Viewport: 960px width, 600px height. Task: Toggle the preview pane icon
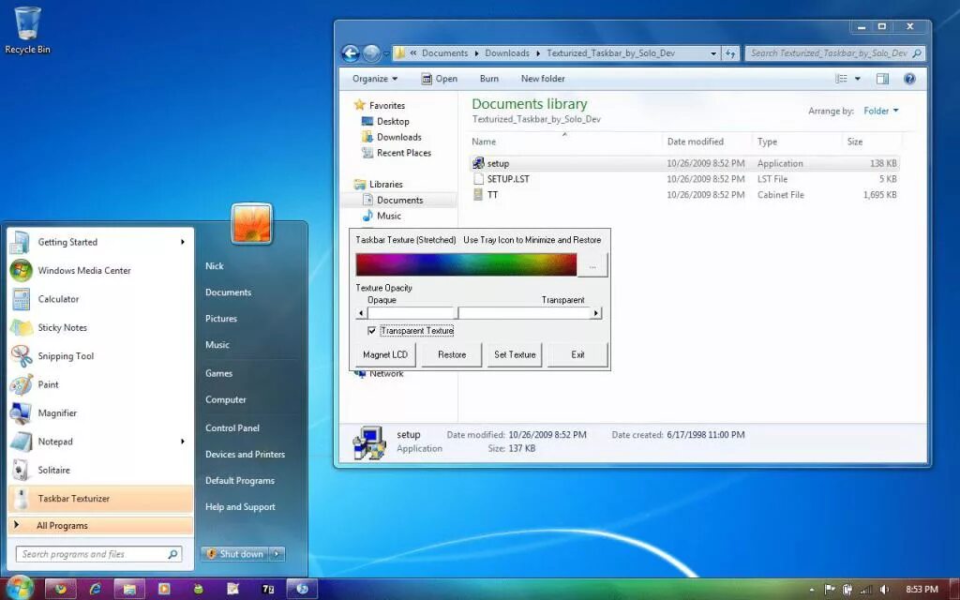(882, 79)
